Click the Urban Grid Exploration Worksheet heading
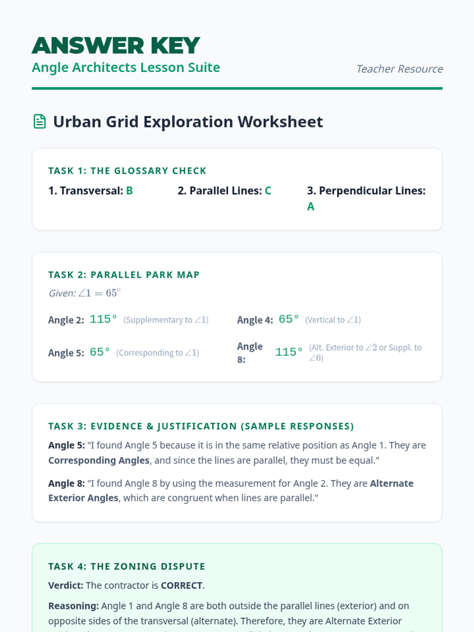Viewport: 474px width, 632px height. click(x=188, y=122)
